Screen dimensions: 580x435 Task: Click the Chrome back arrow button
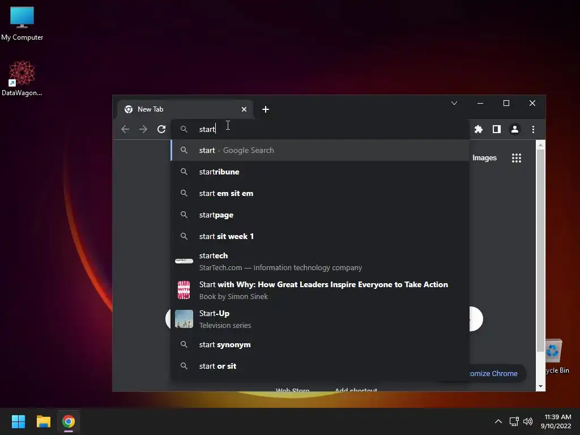pyautogui.click(x=125, y=129)
